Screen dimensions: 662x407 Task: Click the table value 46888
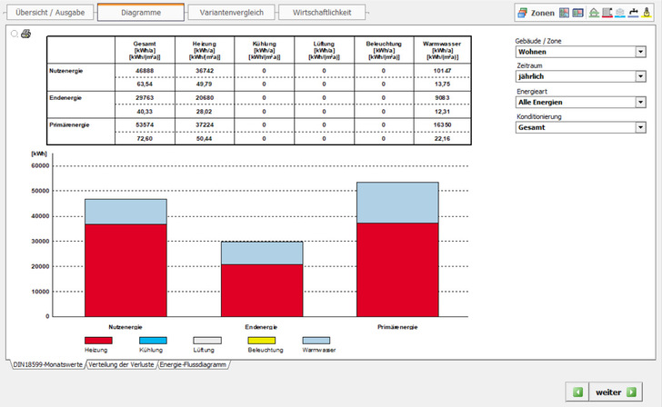145,71
